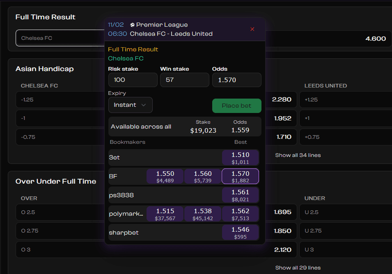
Task: Click the 2.120 over/under odds
Action: (283, 250)
